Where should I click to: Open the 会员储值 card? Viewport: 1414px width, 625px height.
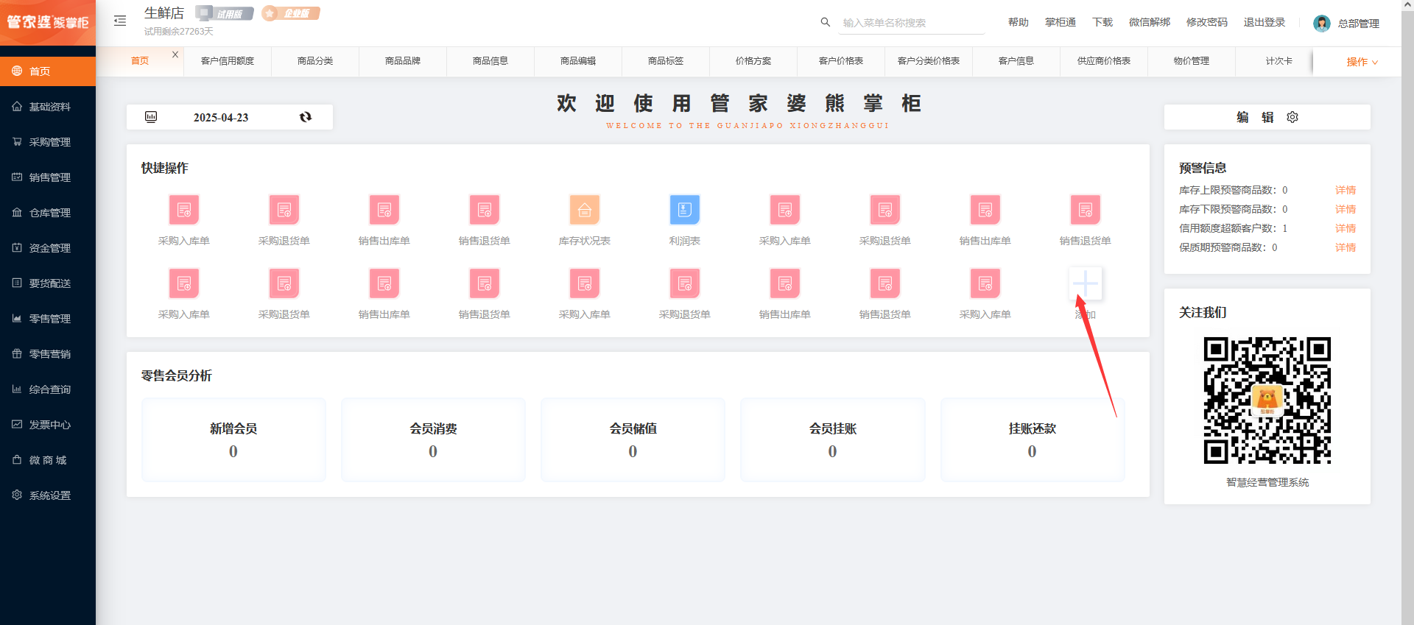[x=633, y=439]
